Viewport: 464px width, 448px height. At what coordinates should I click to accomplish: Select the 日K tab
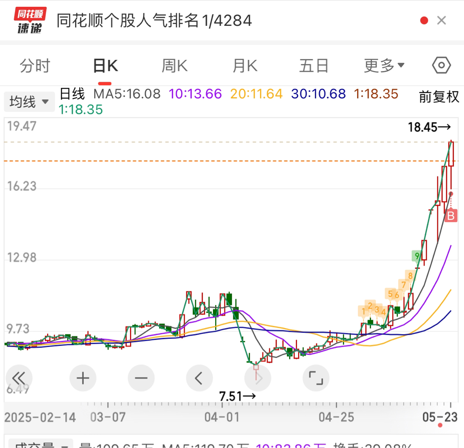click(x=105, y=66)
